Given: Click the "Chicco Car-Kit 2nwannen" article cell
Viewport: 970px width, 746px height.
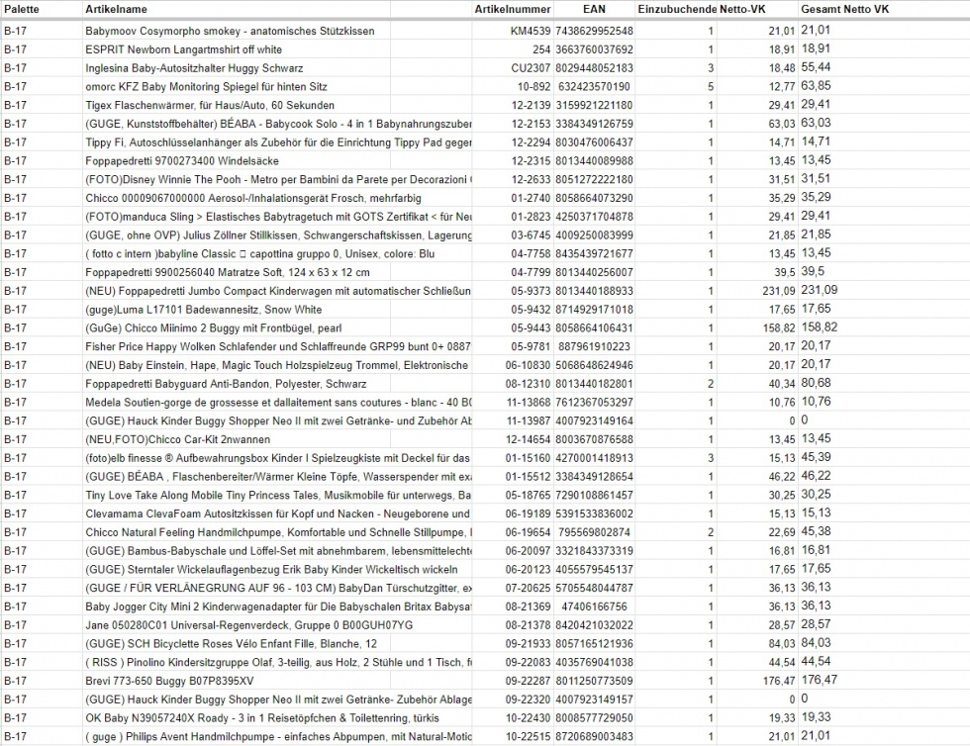Looking at the screenshot, I should pyautogui.click(x=177, y=439).
